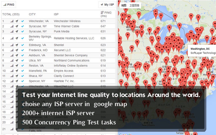Click the signal icon for Reliable Hosting Services
Screen dimensions: 216x135
[x=12, y=38]
